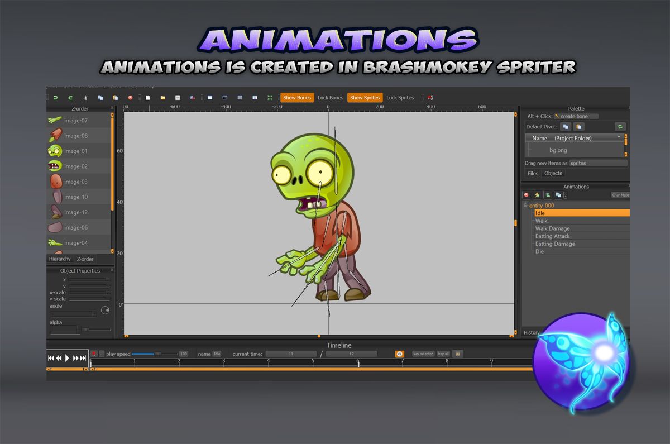Click timeline marker at frame 6
This screenshot has height=444, width=670.
pos(358,363)
